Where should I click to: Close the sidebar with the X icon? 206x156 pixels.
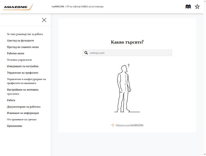[x=44, y=20]
